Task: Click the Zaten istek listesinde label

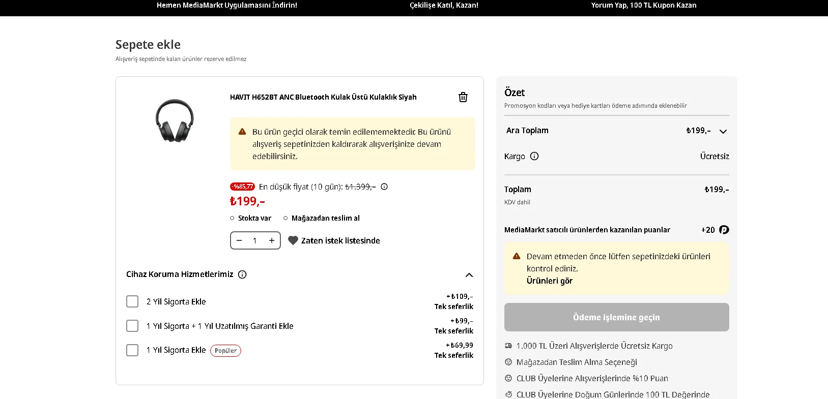Action: point(340,240)
